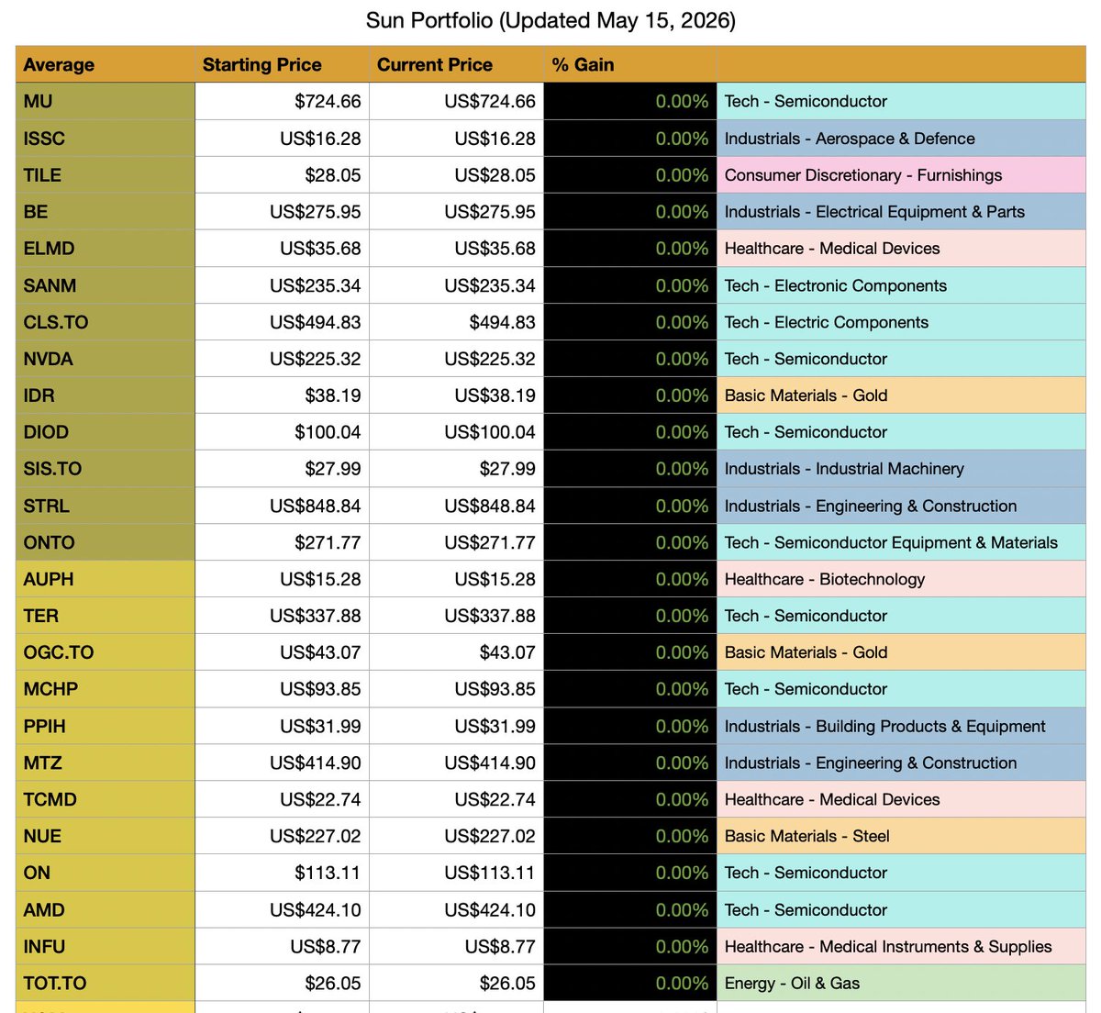Click ISSC current price US$16.28

[x=456, y=138]
